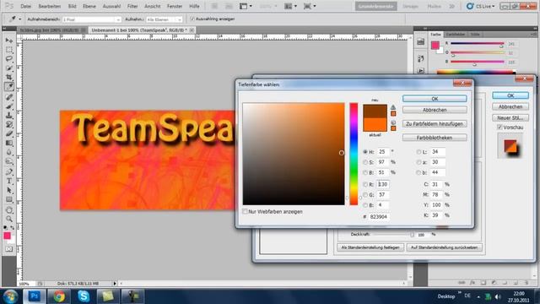Select the Move tool
The height and width of the screenshot is (304, 540).
coord(9,41)
